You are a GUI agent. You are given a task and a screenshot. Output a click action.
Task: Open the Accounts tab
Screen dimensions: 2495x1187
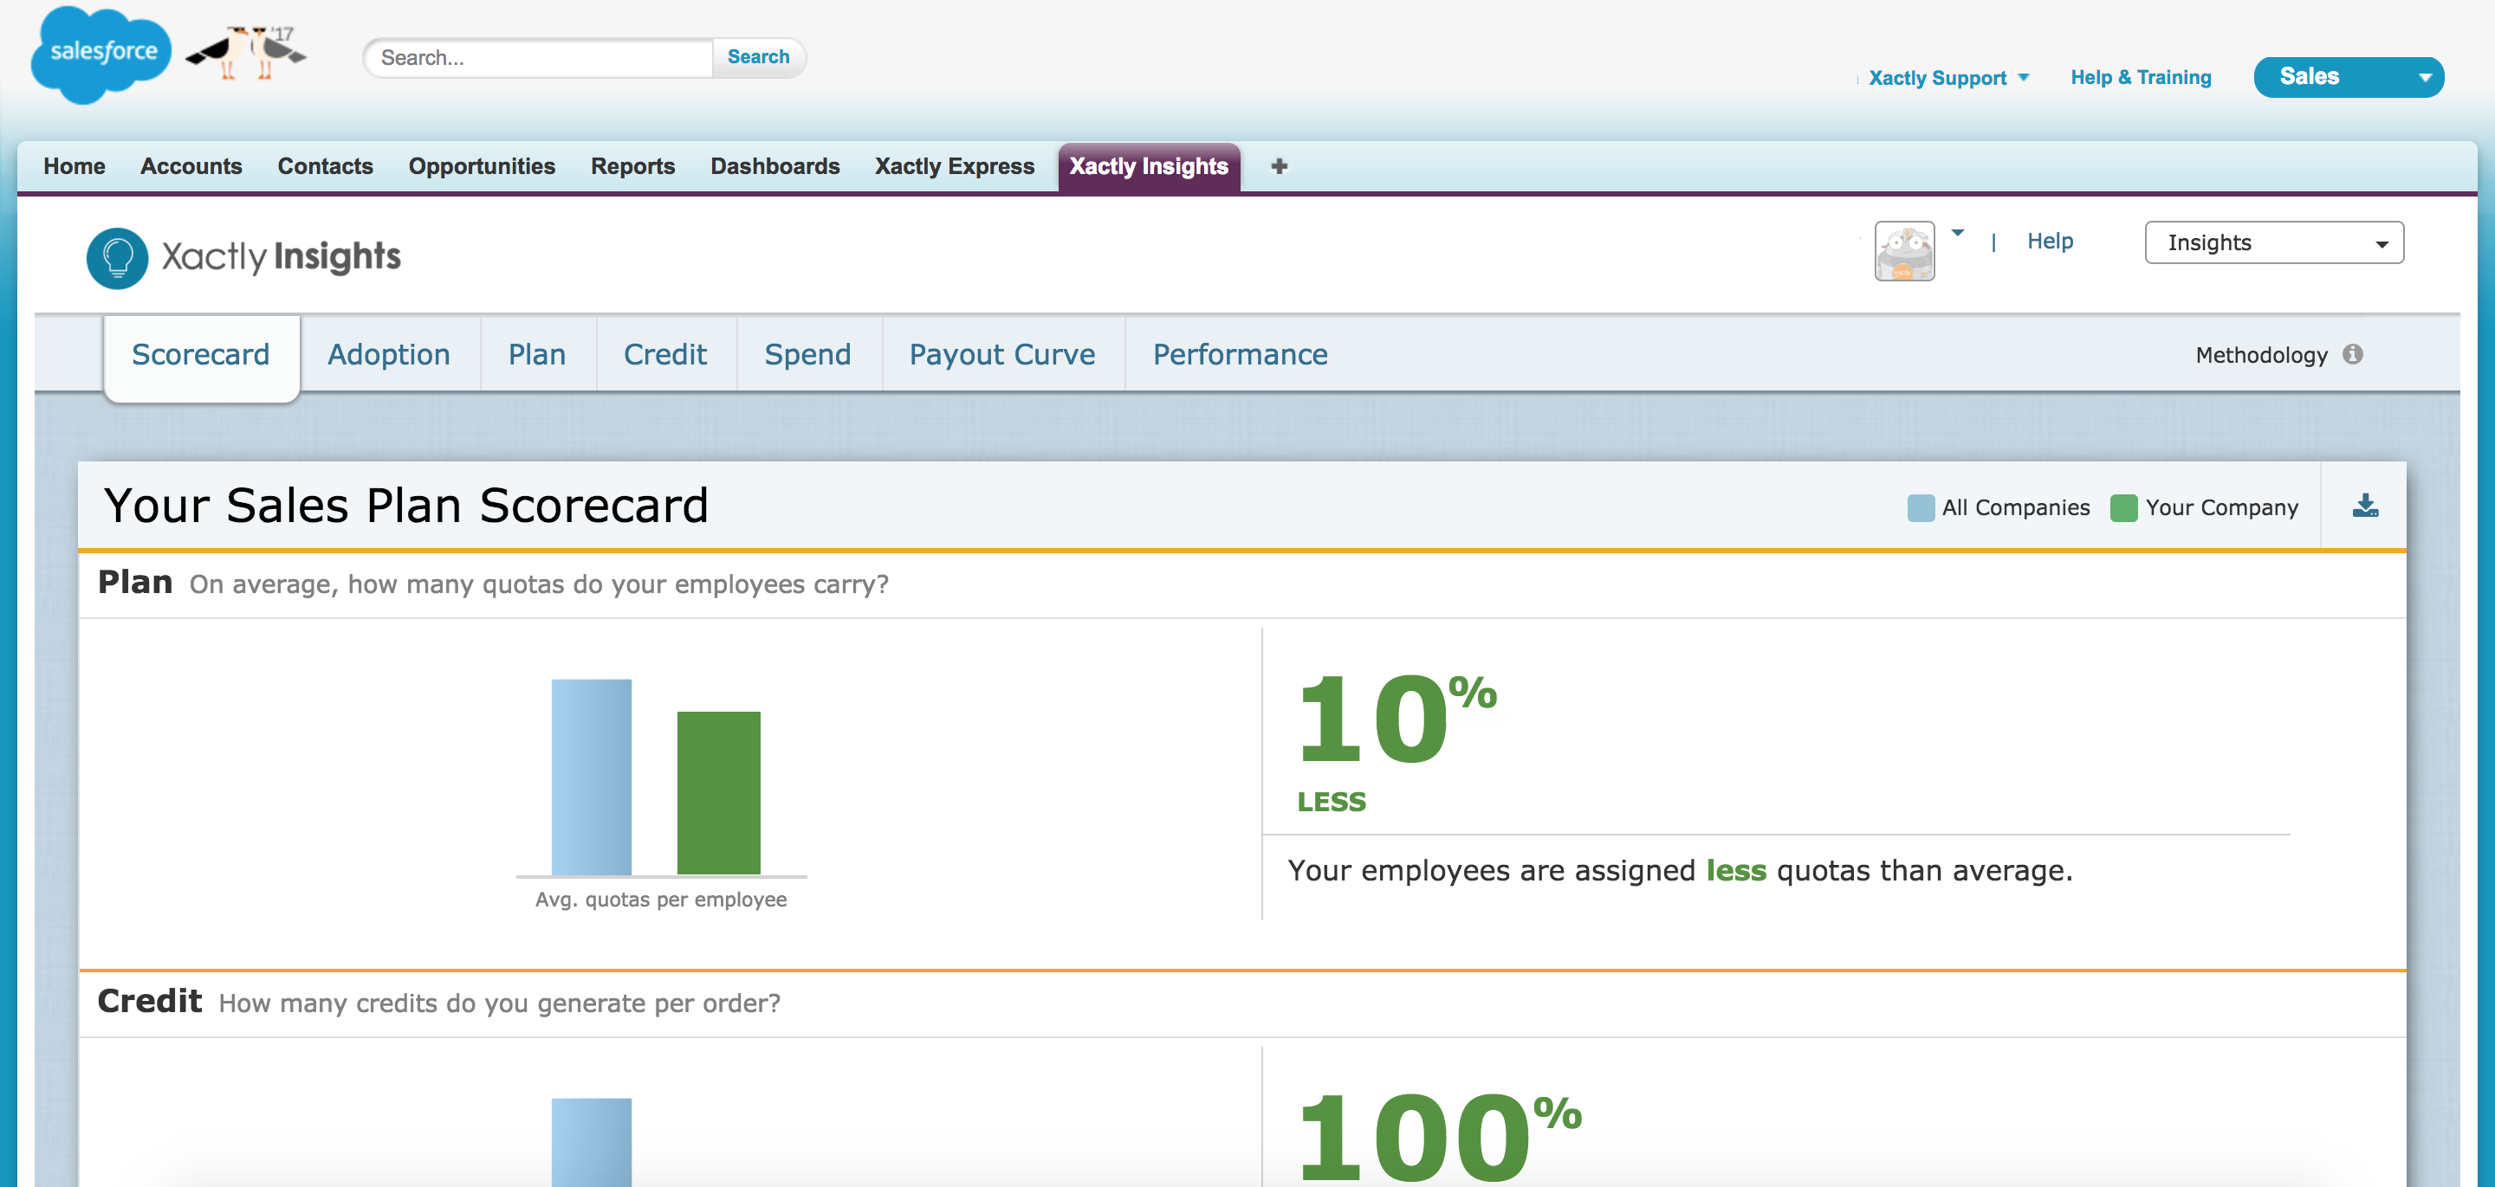click(x=191, y=166)
